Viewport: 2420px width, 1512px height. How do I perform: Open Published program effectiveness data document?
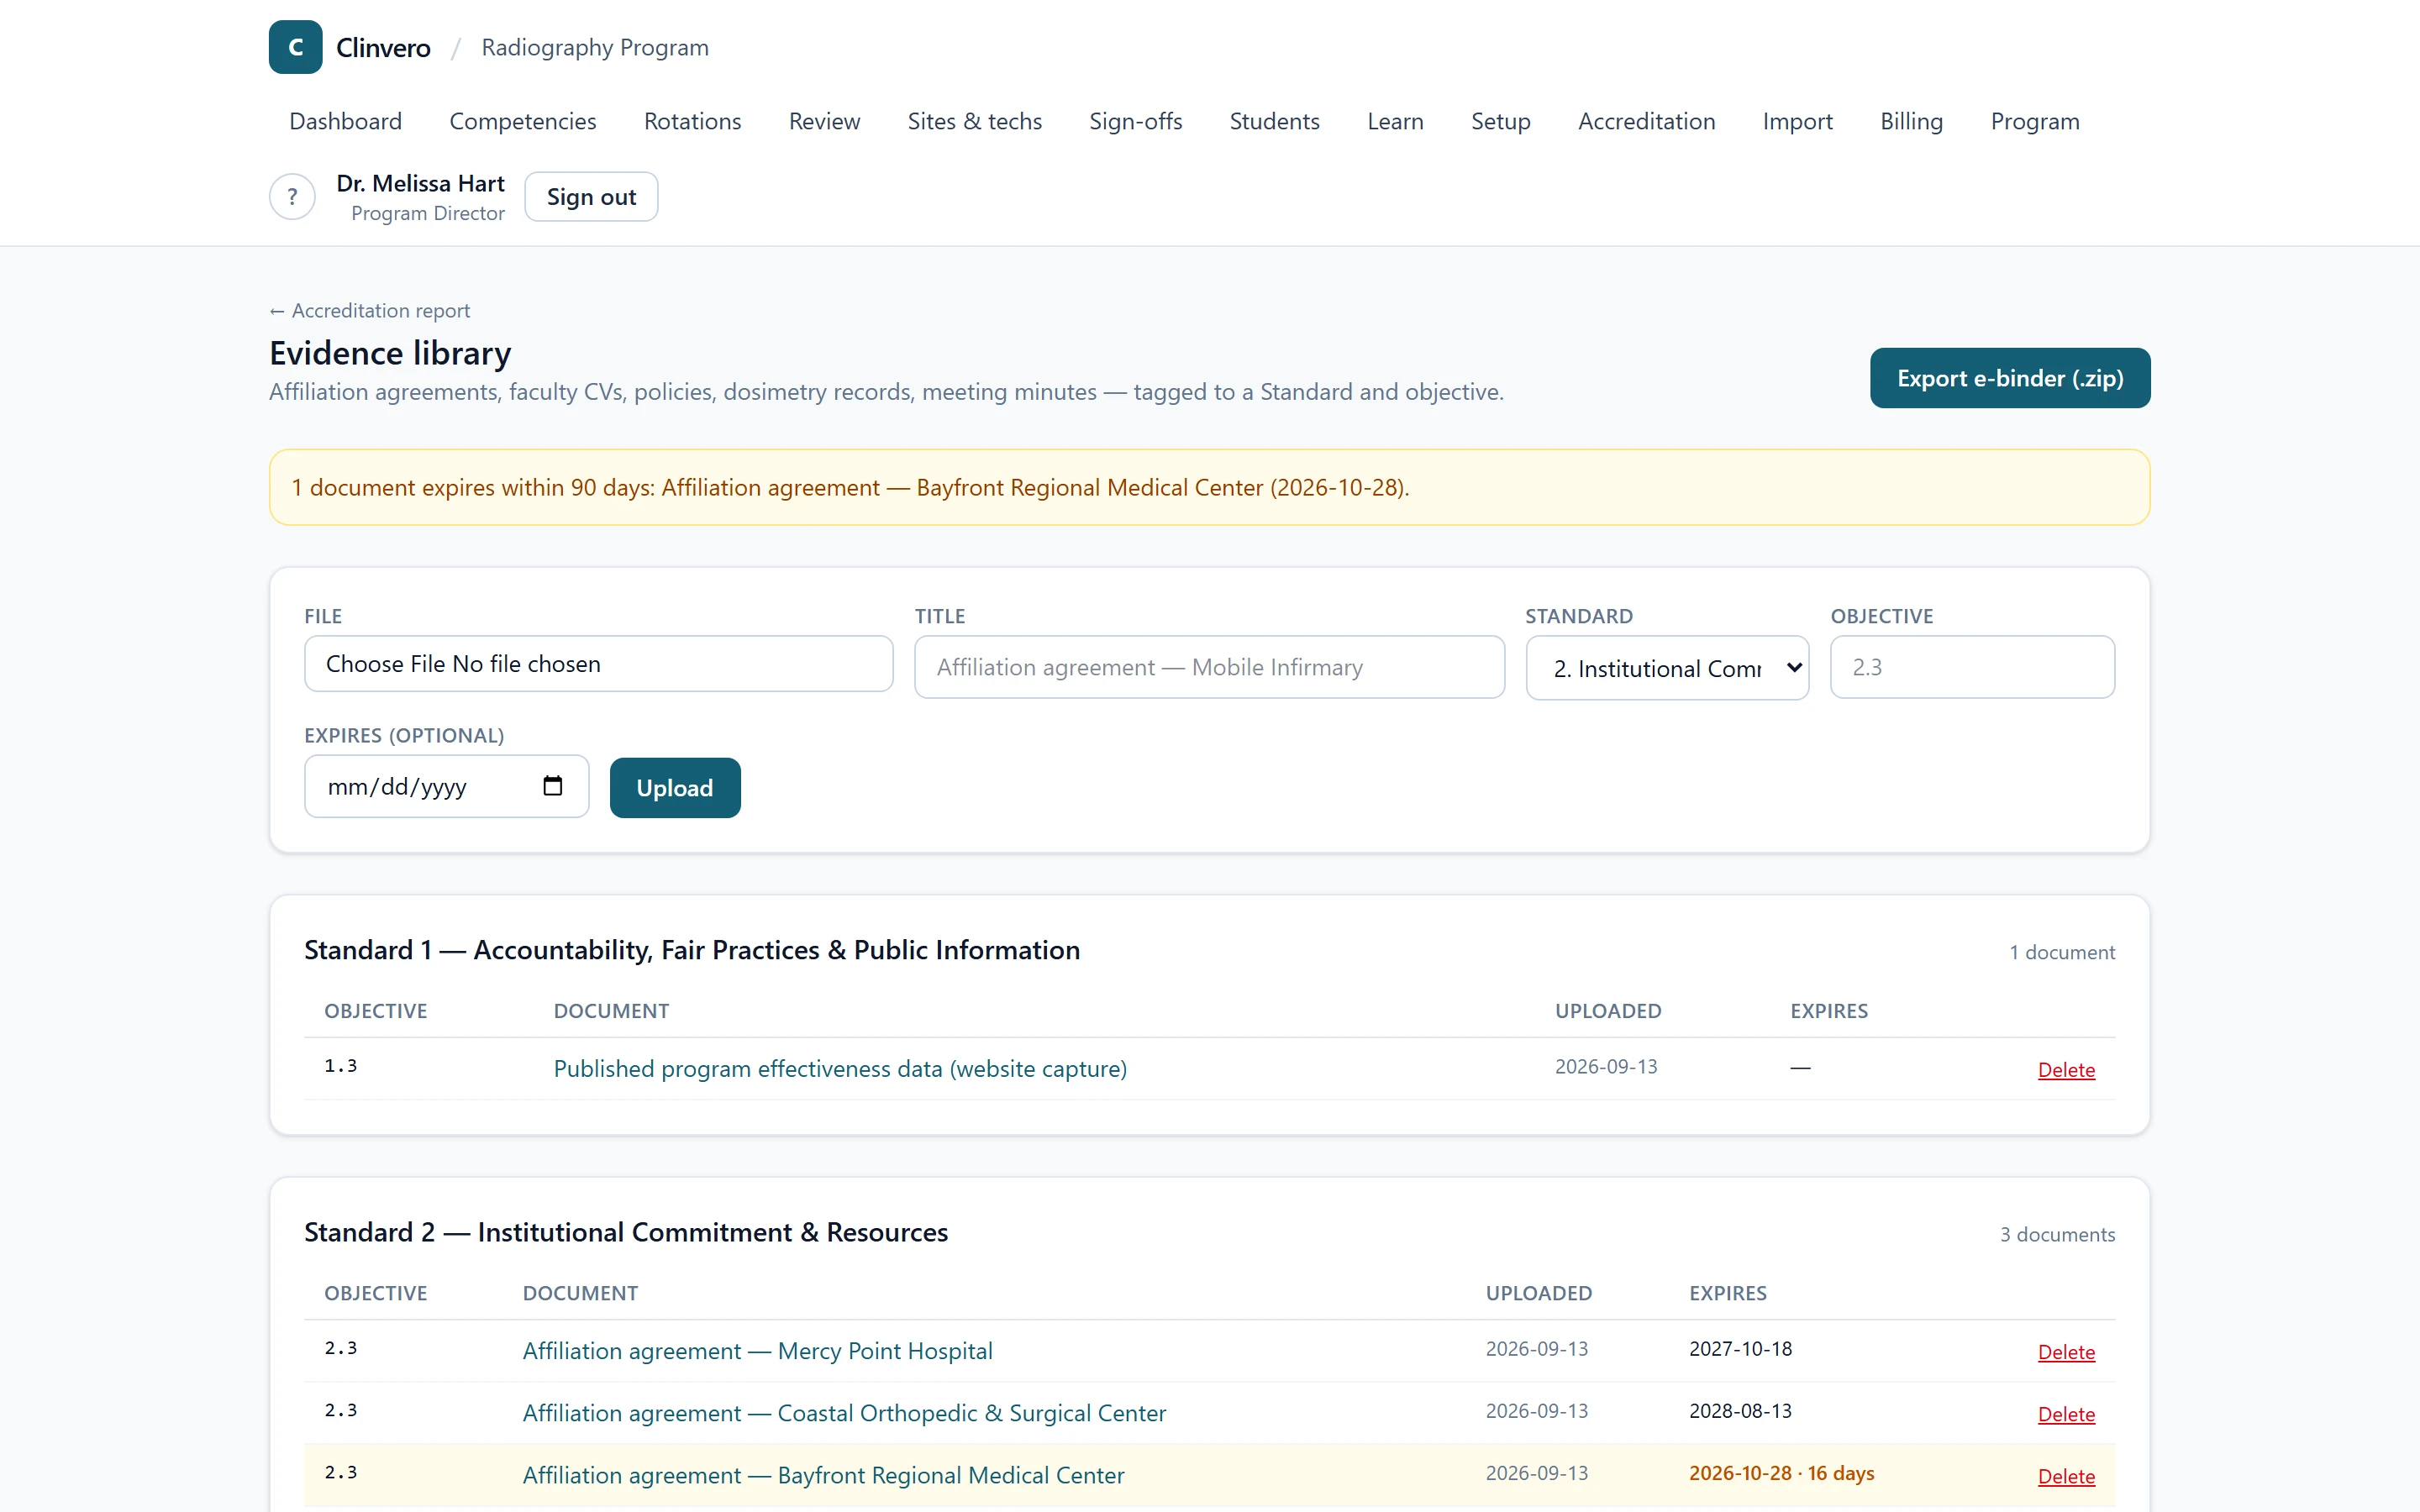[x=840, y=1069]
